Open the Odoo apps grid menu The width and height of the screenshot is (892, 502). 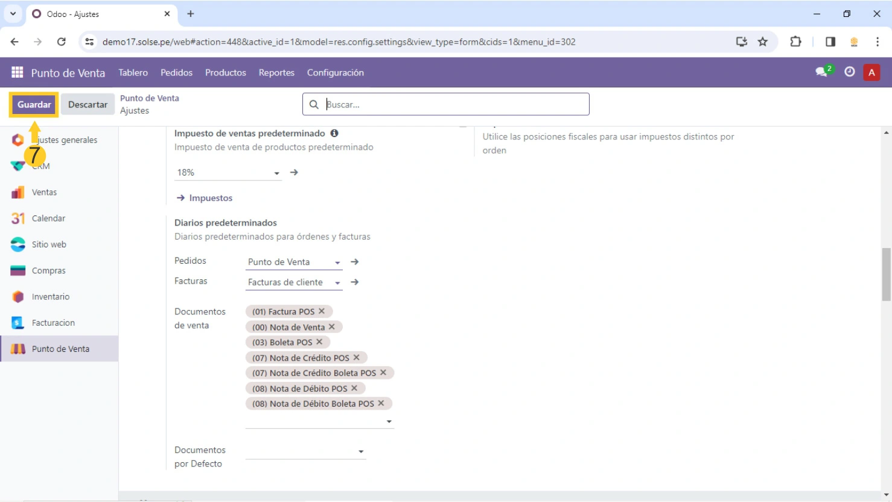17,72
